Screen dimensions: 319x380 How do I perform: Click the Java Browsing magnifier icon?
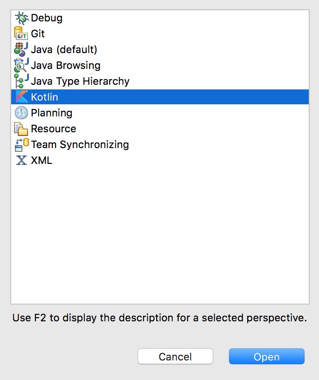point(21,65)
